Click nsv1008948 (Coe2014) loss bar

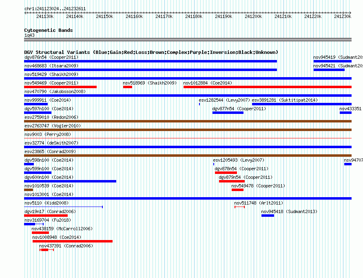[73, 241]
